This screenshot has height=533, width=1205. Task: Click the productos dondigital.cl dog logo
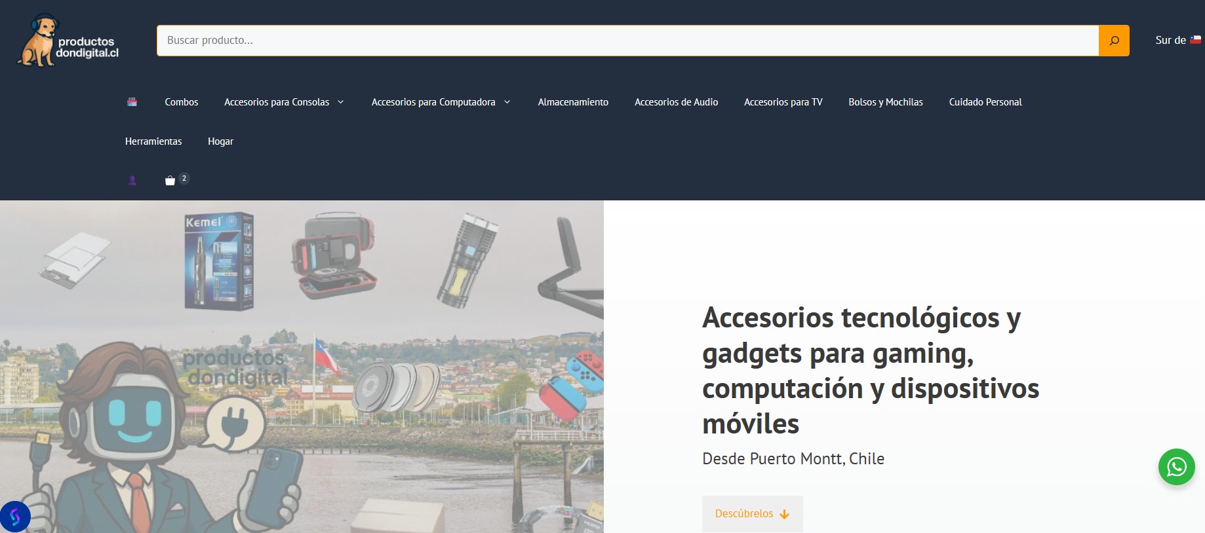(x=68, y=41)
